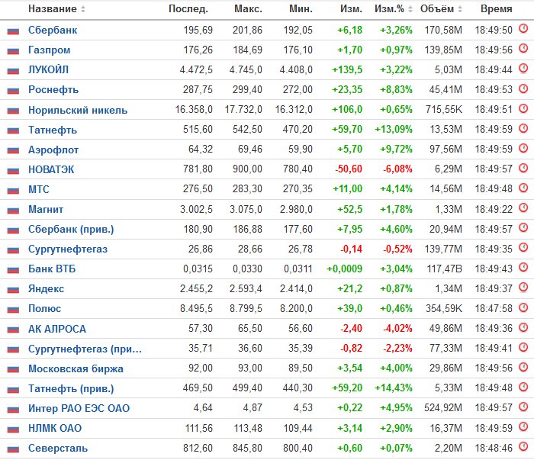The height and width of the screenshot is (460, 534).
Task: Click the clock icon in Газпром row
Action: pos(523,48)
